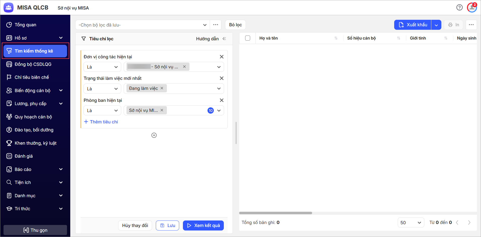The image size is (481, 237).
Task: Remove the 'Đang làm việc' tag
Action: (x=162, y=88)
